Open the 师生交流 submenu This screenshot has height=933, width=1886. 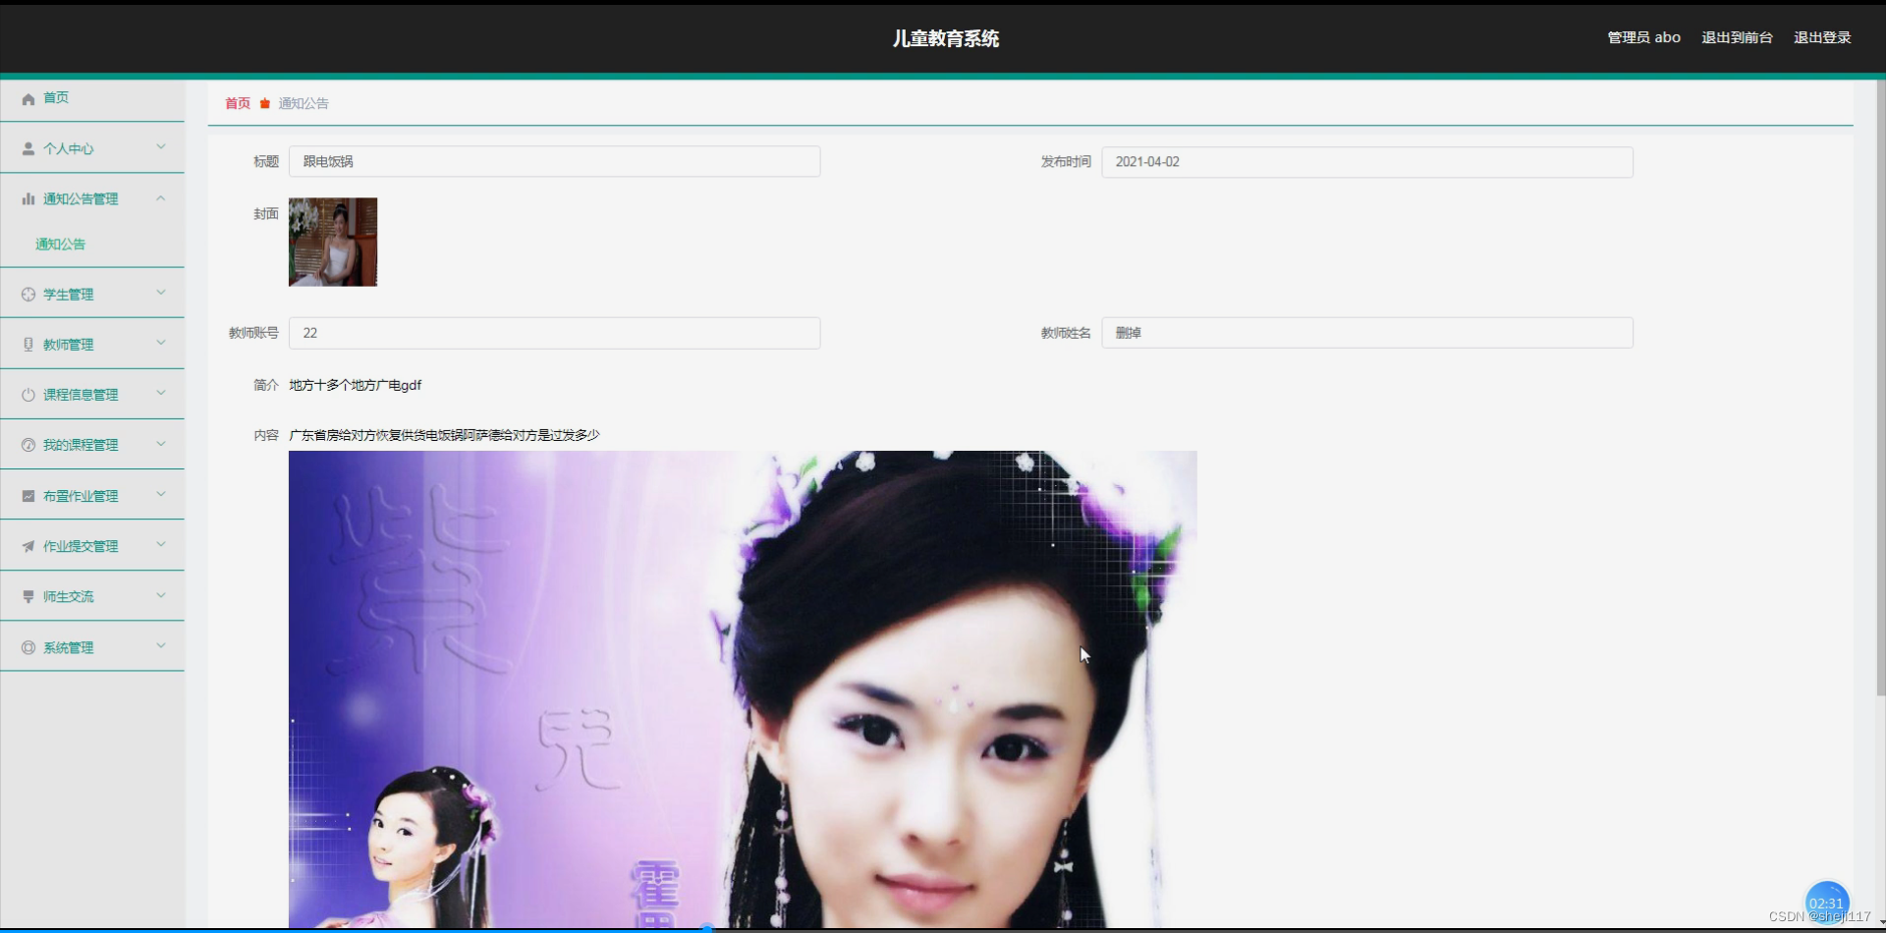click(x=160, y=596)
